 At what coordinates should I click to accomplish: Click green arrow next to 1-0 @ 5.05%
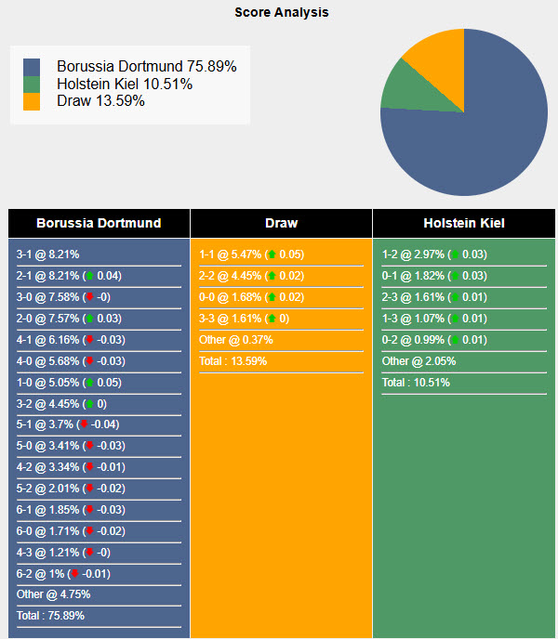88,382
